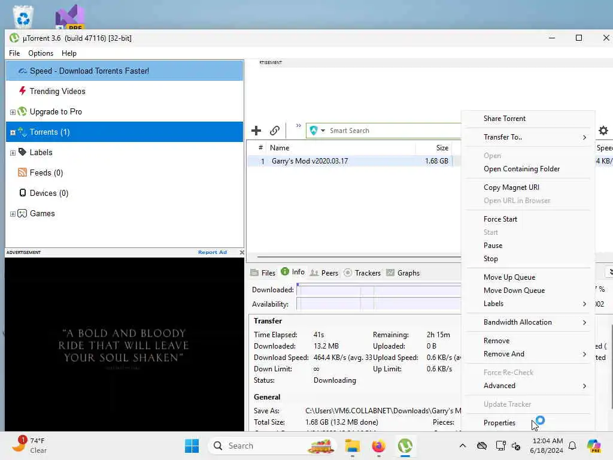This screenshot has width=613, height=460.
Task: Switch to the Files tab
Action: click(x=263, y=273)
